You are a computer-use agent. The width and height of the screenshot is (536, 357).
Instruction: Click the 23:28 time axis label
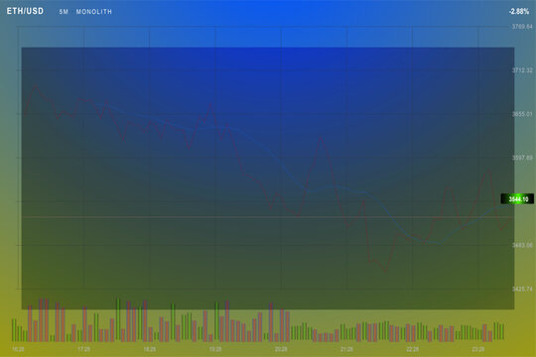point(478,349)
